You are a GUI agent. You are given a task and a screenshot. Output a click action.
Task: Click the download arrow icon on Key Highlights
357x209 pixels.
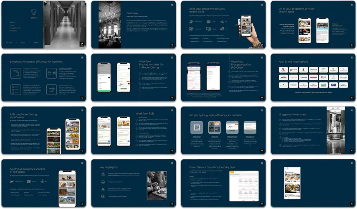coord(103,182)
